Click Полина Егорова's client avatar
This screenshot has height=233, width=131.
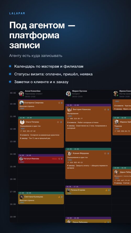point(68,190)
